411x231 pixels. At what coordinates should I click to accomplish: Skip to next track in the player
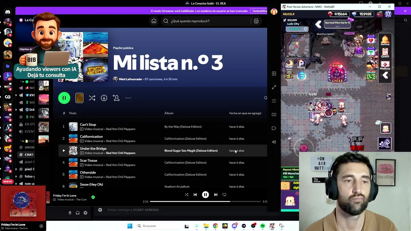216,195
